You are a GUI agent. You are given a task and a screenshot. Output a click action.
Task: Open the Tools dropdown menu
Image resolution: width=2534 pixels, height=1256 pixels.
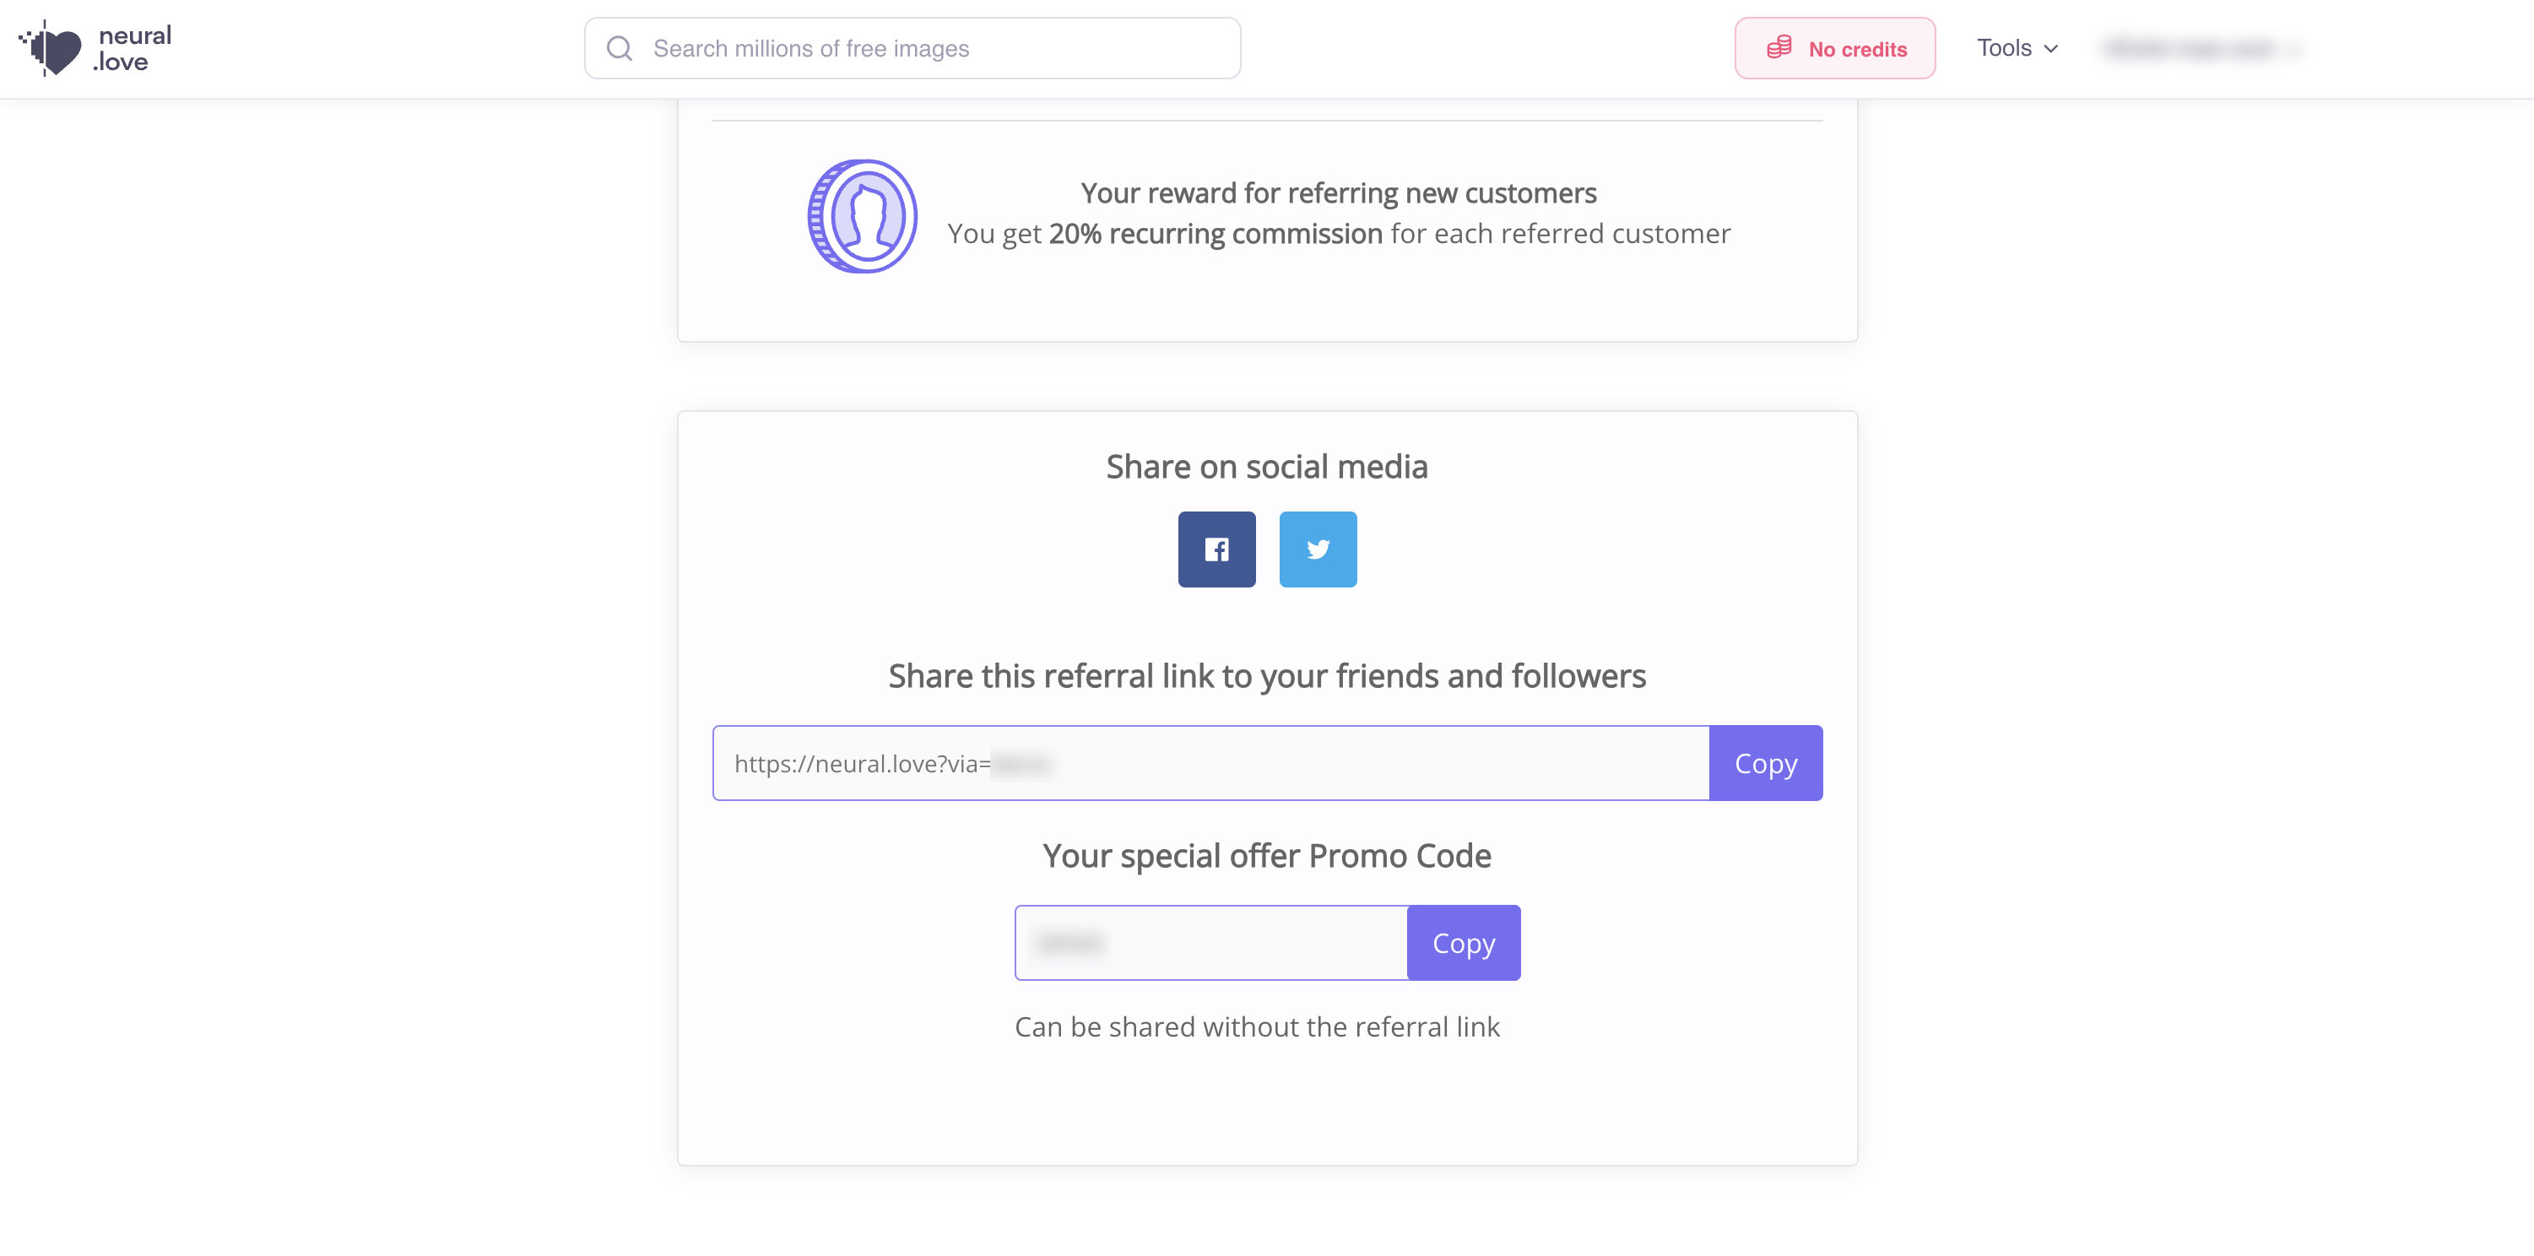point(2004,48)
